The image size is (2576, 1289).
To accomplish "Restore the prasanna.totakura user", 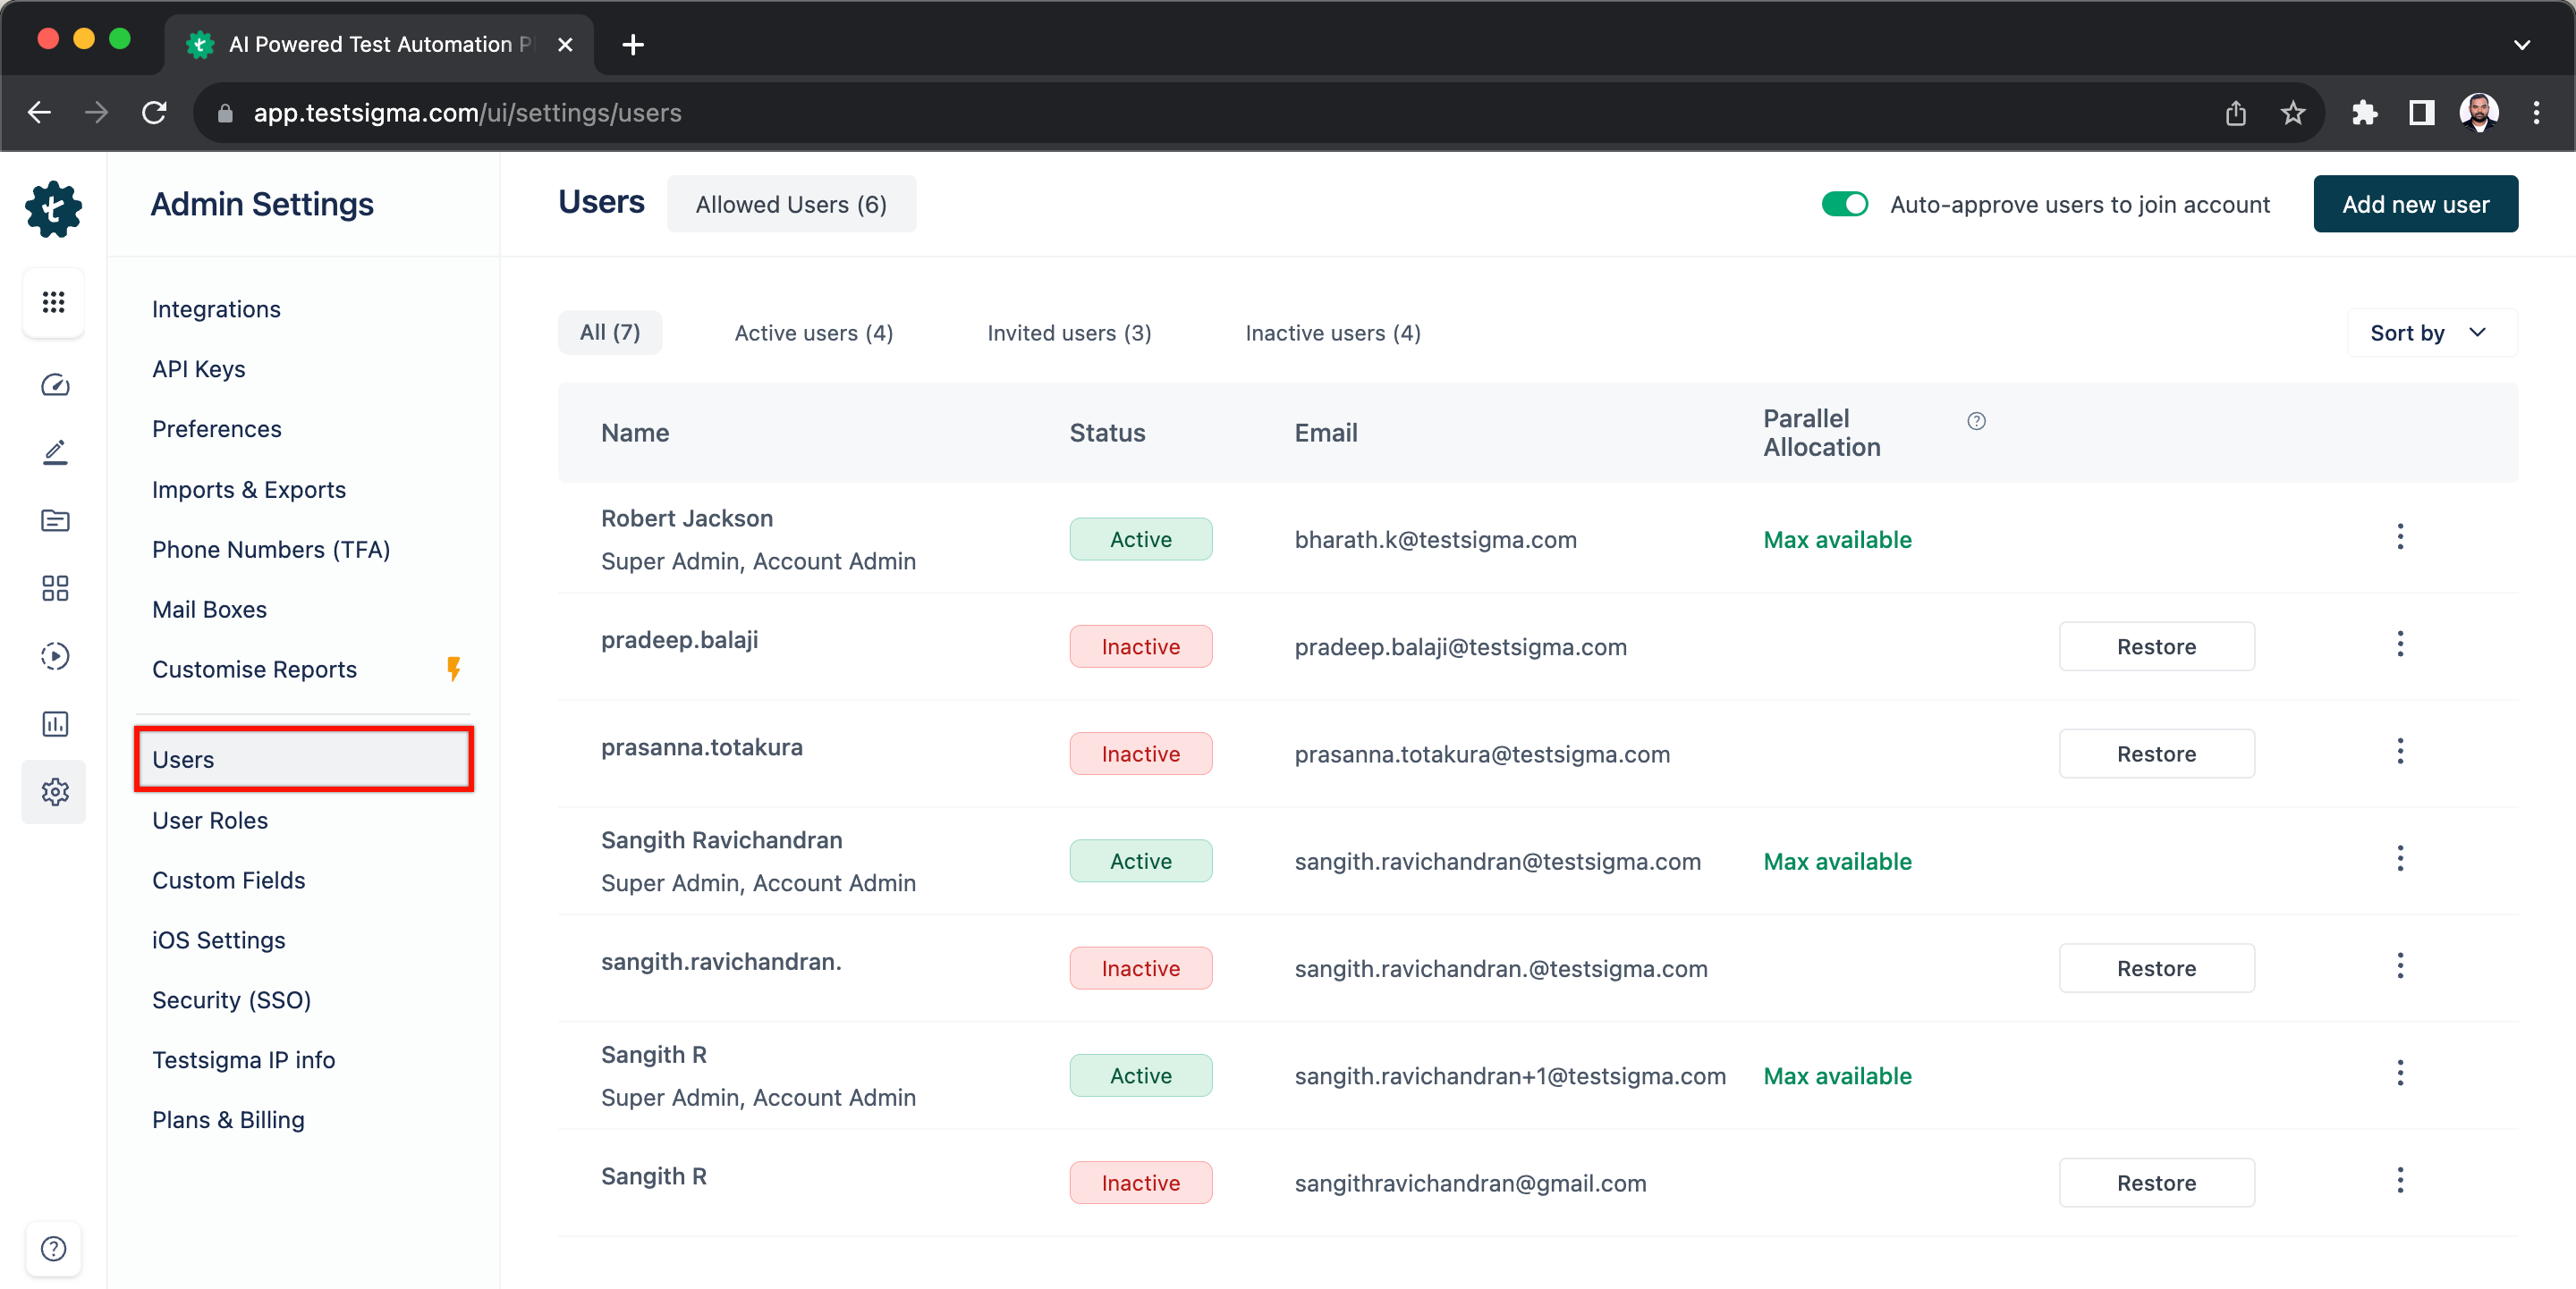I will (x=2156, y=754).
